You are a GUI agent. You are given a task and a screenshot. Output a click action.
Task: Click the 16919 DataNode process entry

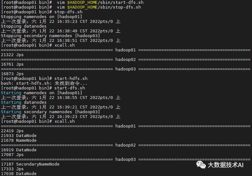pyautogui.click(x=18, y=150)
